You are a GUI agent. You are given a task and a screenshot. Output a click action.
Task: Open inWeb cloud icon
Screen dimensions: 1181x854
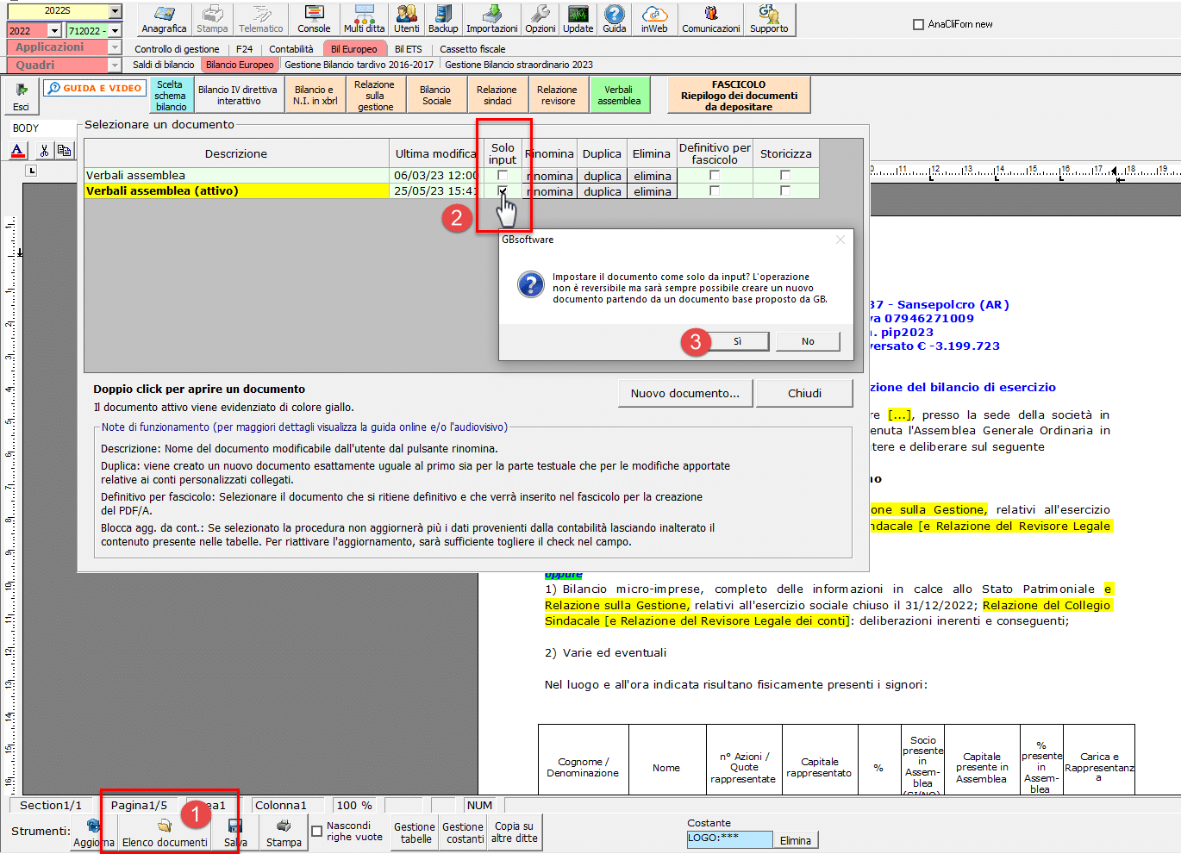point(654,19)
